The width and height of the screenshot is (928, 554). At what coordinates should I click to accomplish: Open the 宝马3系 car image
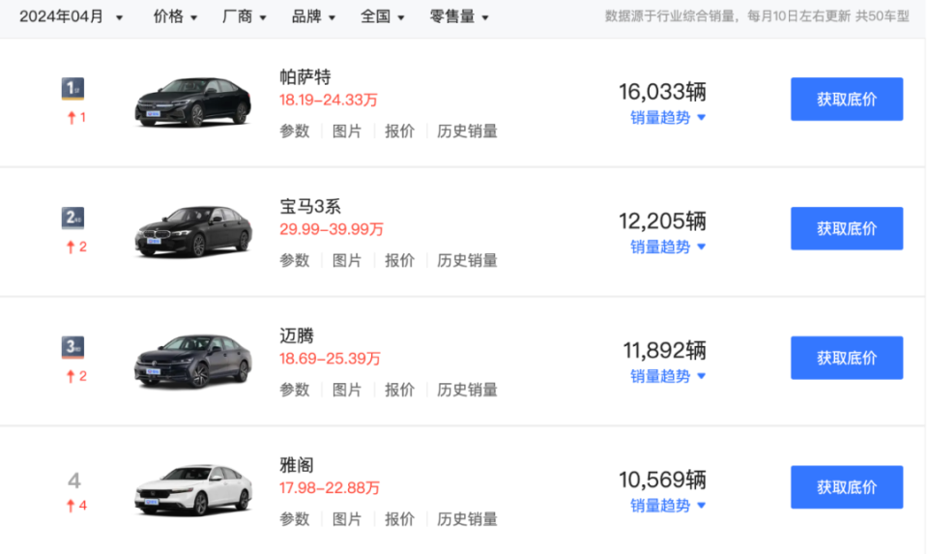pyautogui.click(x=193, y=231)
